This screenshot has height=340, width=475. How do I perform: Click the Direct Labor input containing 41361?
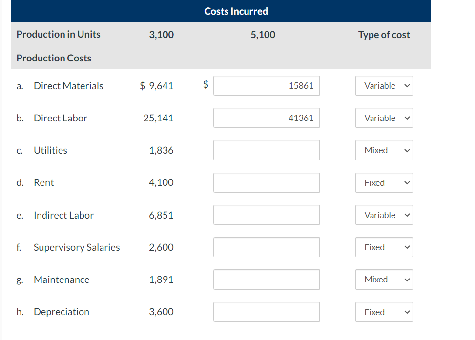[266, 118]
